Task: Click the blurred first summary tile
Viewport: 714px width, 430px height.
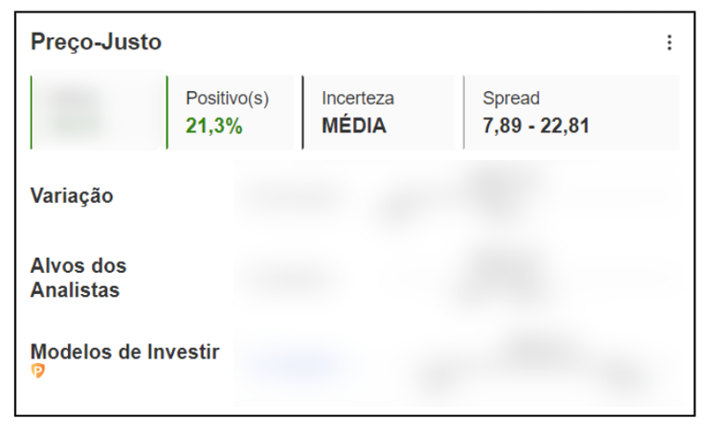Action: (x=95, y=113)
